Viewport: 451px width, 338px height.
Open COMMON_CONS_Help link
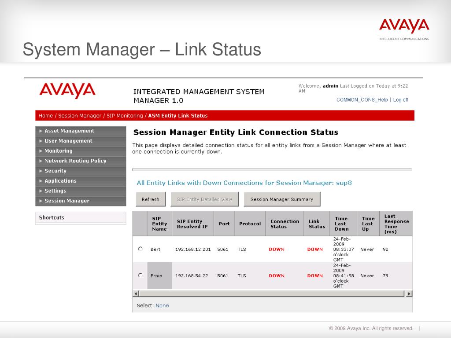(362, 100)
